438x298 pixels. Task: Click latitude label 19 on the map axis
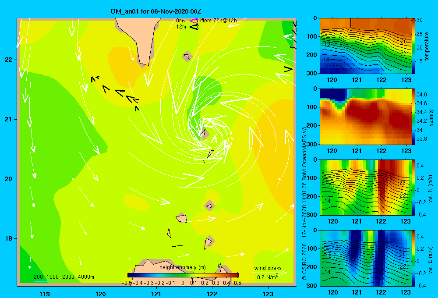tap(8, 238)
